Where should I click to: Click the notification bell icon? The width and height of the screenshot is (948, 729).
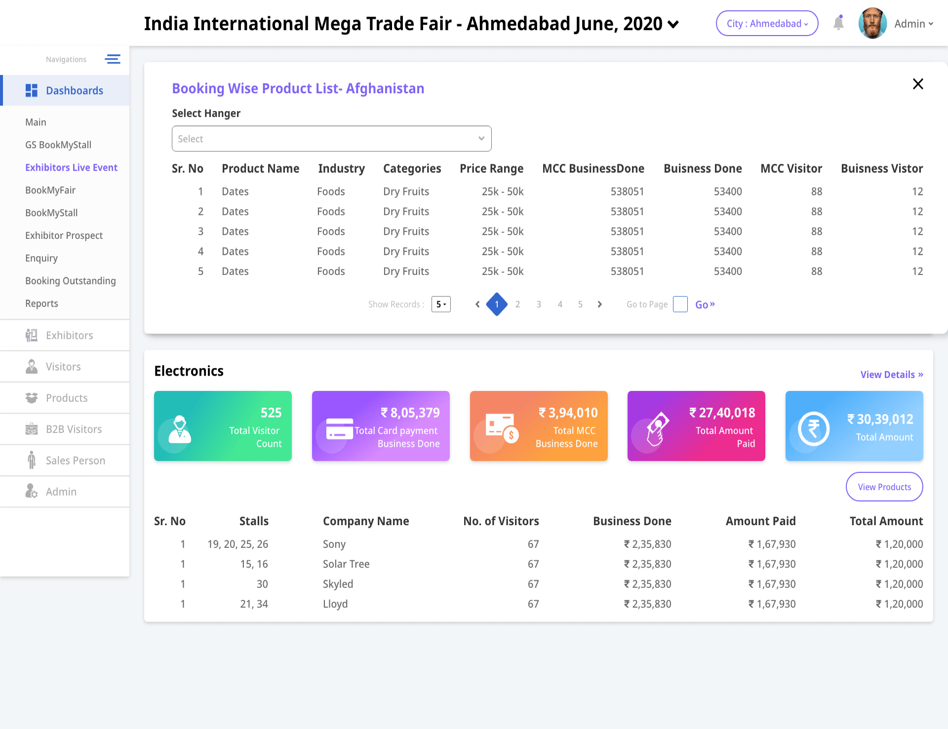838,23
